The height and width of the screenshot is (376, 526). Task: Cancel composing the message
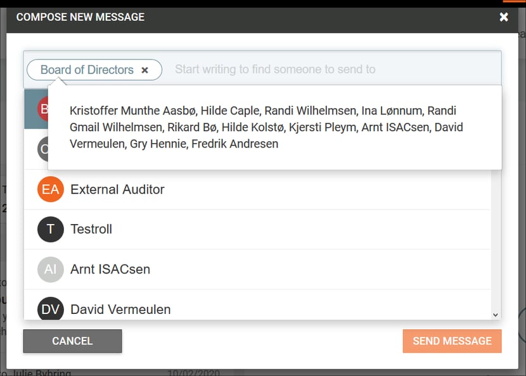click(x=72, y=341)
